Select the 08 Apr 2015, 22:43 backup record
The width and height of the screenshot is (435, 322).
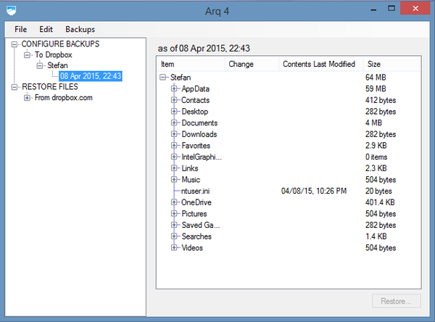click(x=91, y=76)
